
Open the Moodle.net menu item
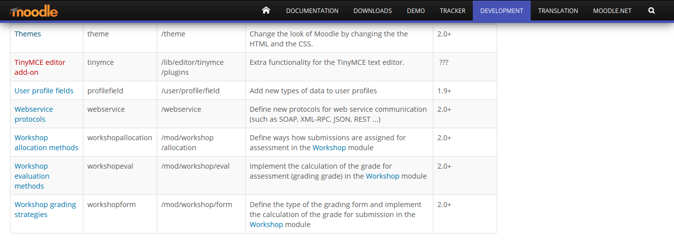click(x=612, y=10)
